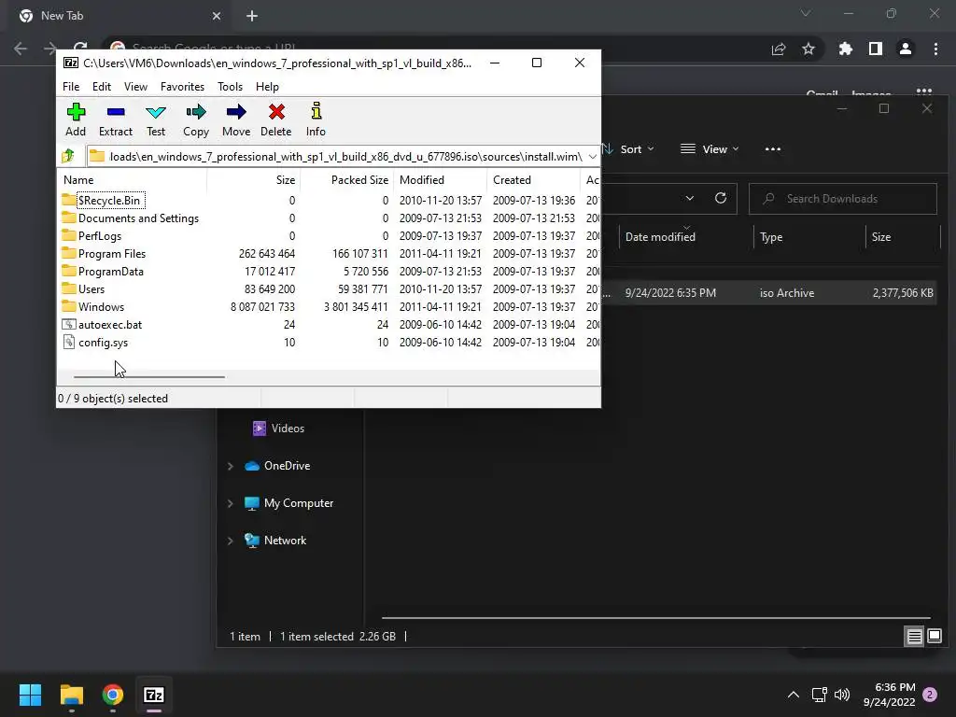Select the autoexec.bat file

click(330, 324)
